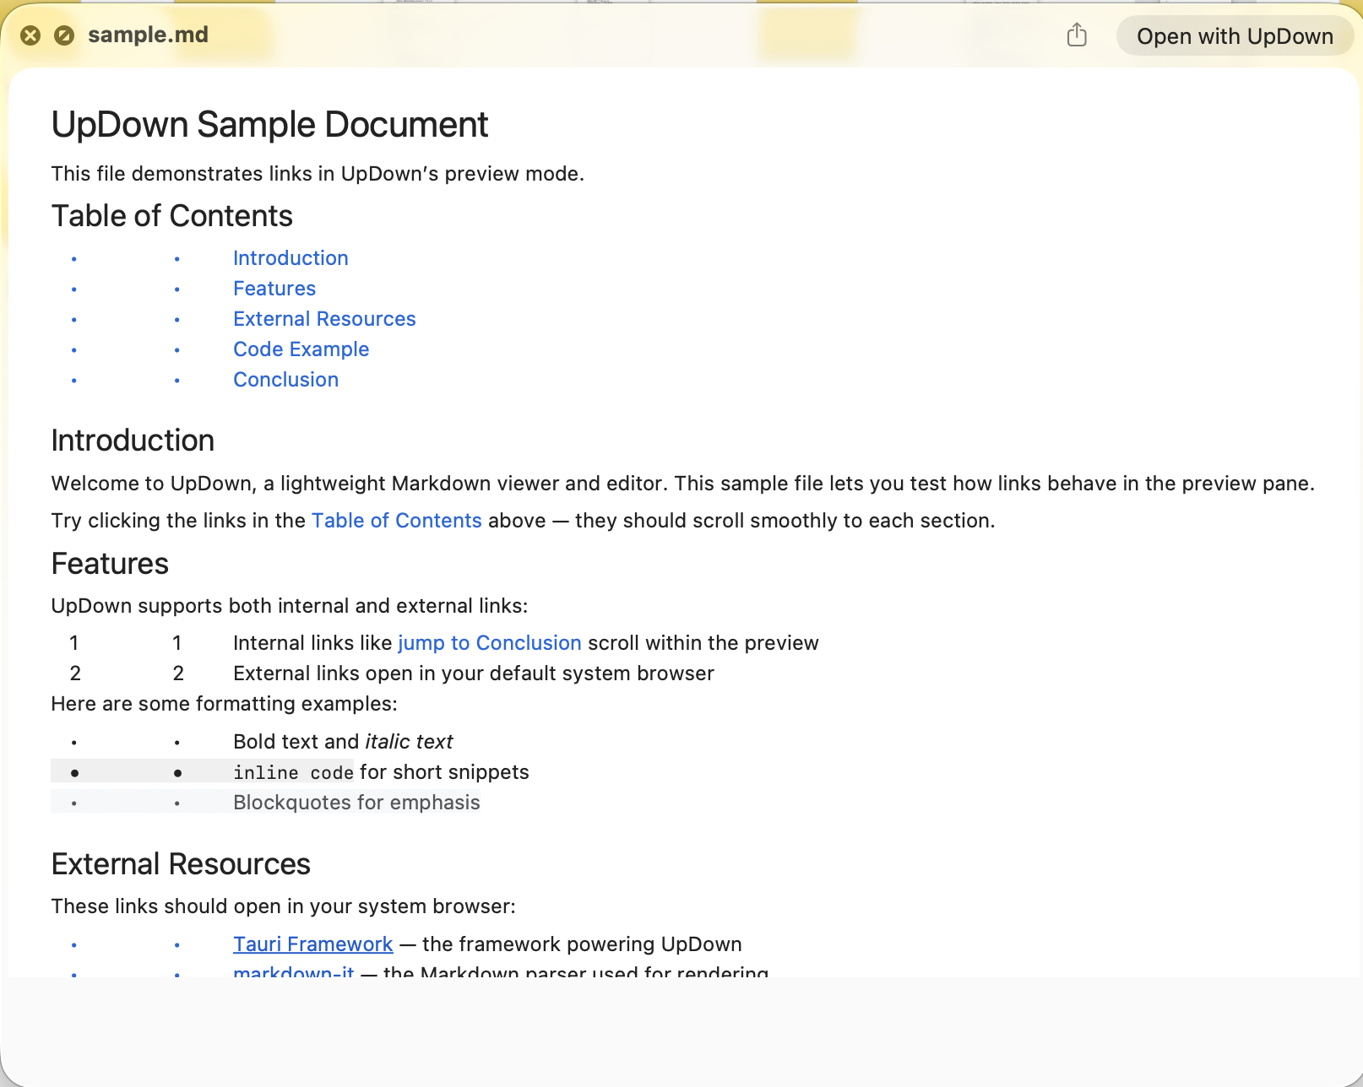Click Blockquotes for emphasis list item
Image resolution: width=1363 pixels, height=1087 pixels.
[356, 803]
